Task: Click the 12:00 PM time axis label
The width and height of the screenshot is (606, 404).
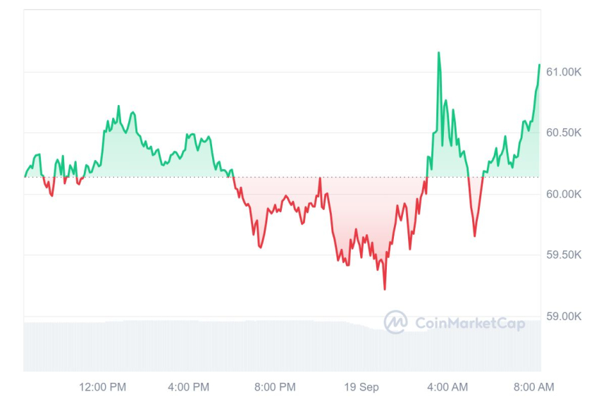Action: [x=102, y=386]
